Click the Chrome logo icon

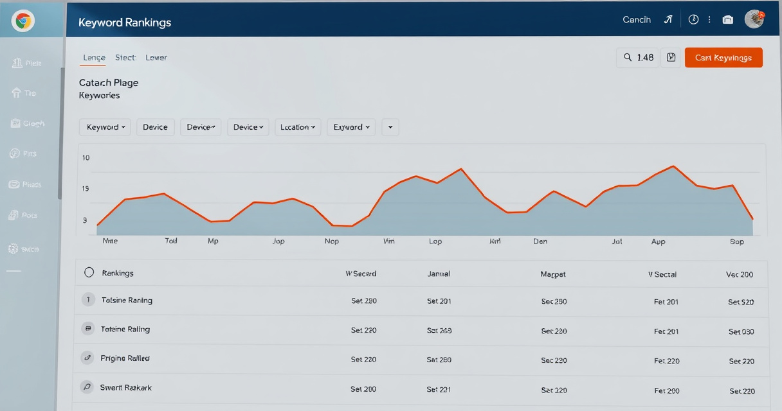(23, 21)
